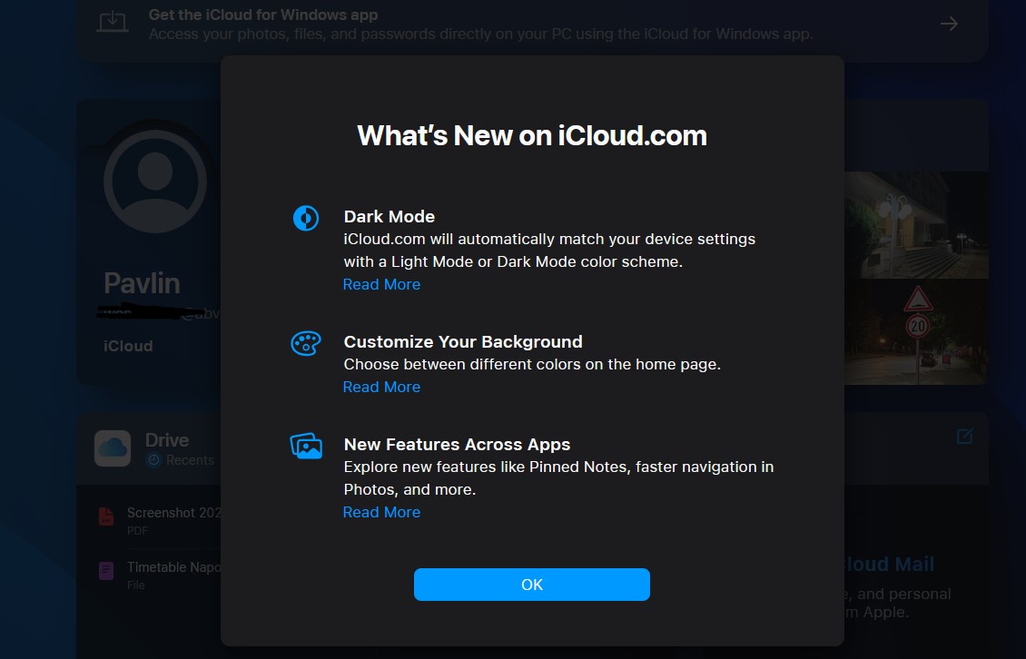
Task: Click the Customize Your Background feature title
Action: pyautogui.click(x=463, y=342)
